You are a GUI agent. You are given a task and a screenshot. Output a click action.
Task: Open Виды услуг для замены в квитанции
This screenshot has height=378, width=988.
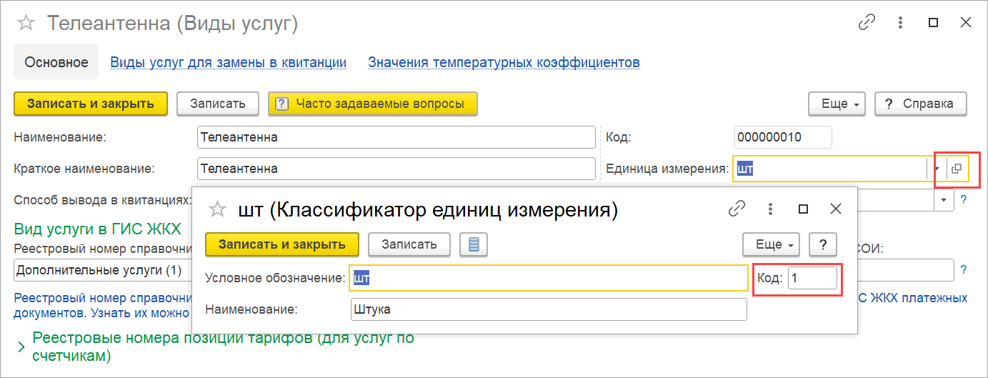(228, 62)
